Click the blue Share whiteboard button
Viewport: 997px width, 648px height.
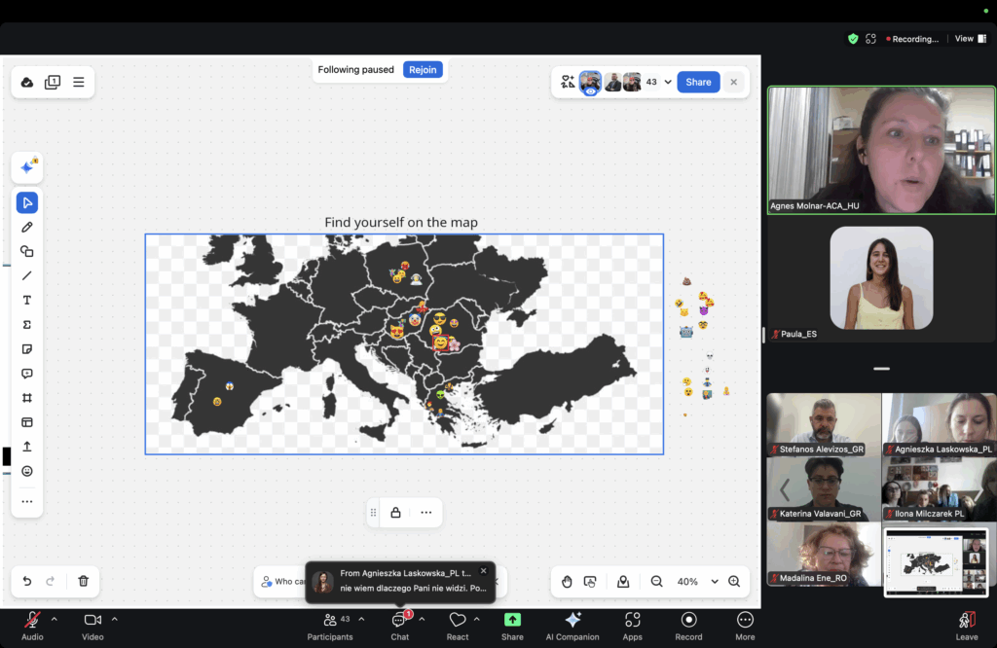point(698,83)
